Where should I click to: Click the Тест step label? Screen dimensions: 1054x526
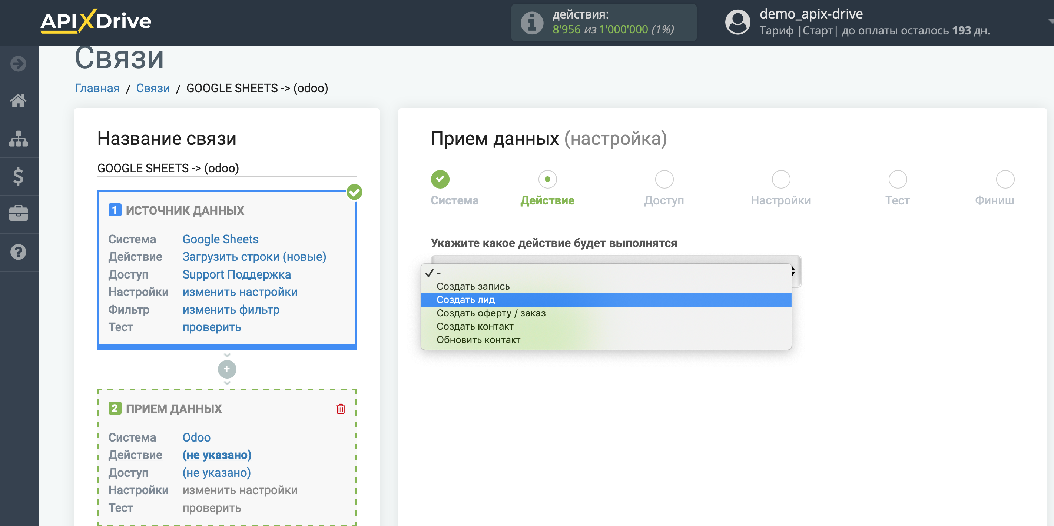pyautogui.click(x=897, y=200)
